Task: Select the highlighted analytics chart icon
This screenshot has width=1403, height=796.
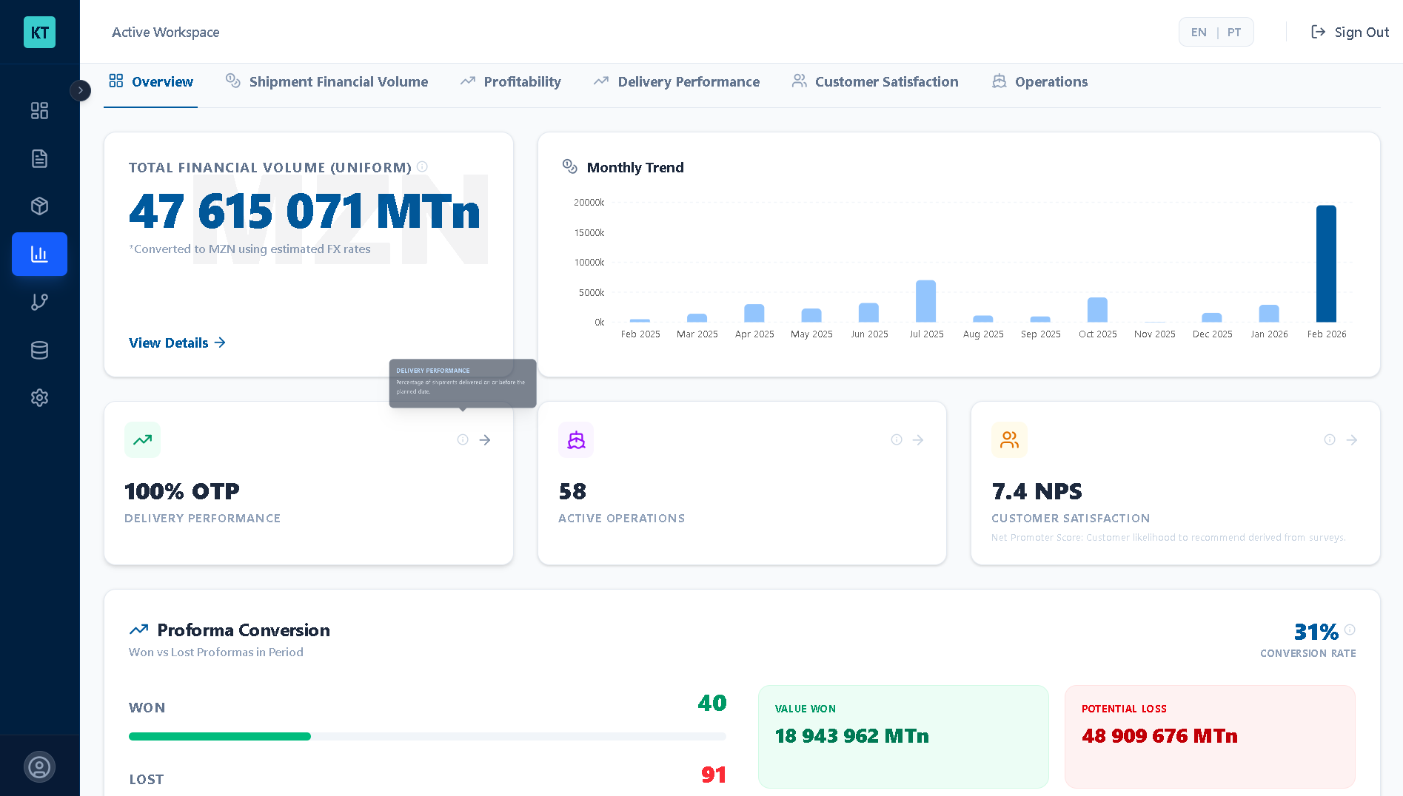Action: (x=39, y=254)
